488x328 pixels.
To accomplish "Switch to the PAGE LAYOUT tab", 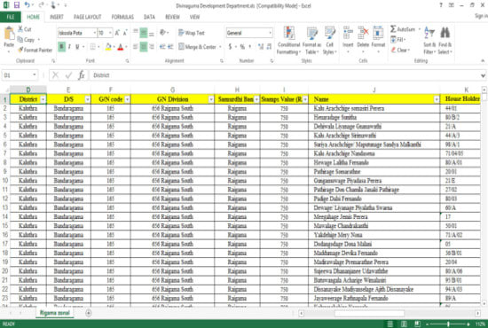I will (x=88, y=17).
